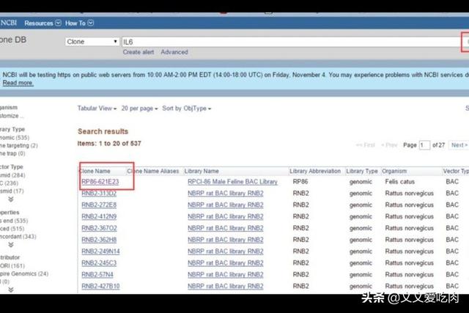Screen dimensions: 469x313
Task: Open the Sort by ObjType dropdown
Action: coord(186,108)
